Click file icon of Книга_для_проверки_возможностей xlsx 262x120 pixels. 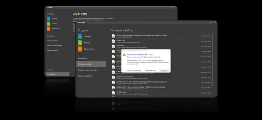114,36
